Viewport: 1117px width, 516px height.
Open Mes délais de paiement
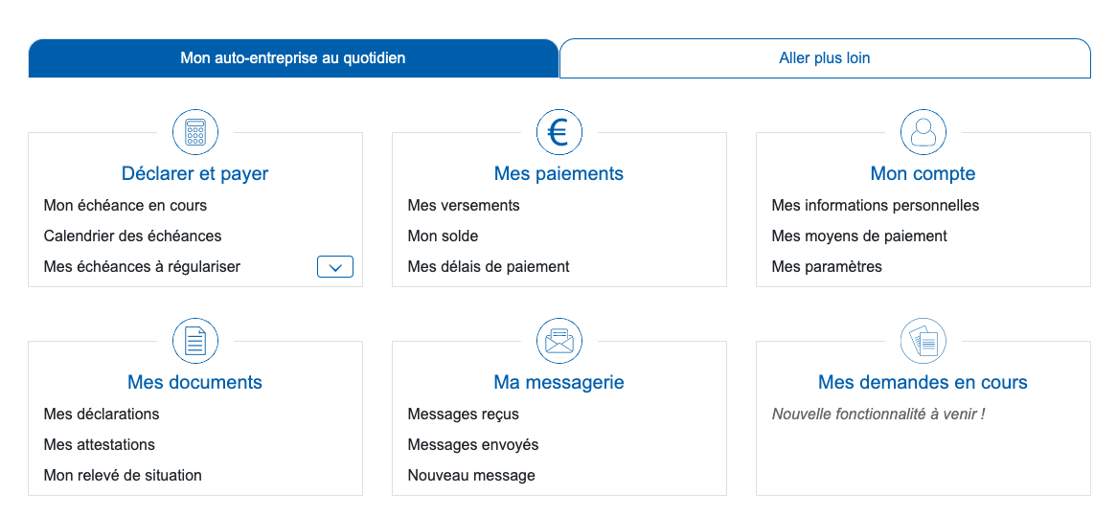489,267
